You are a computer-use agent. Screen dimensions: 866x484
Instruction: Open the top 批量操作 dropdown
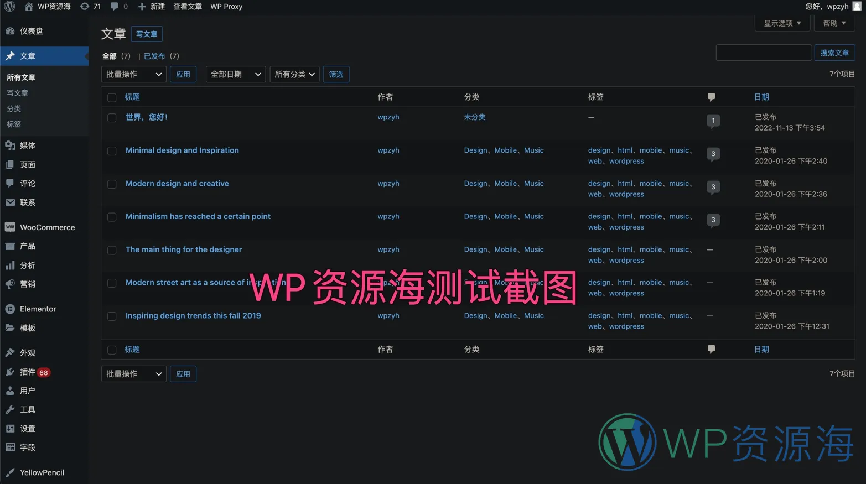(134, 74)
